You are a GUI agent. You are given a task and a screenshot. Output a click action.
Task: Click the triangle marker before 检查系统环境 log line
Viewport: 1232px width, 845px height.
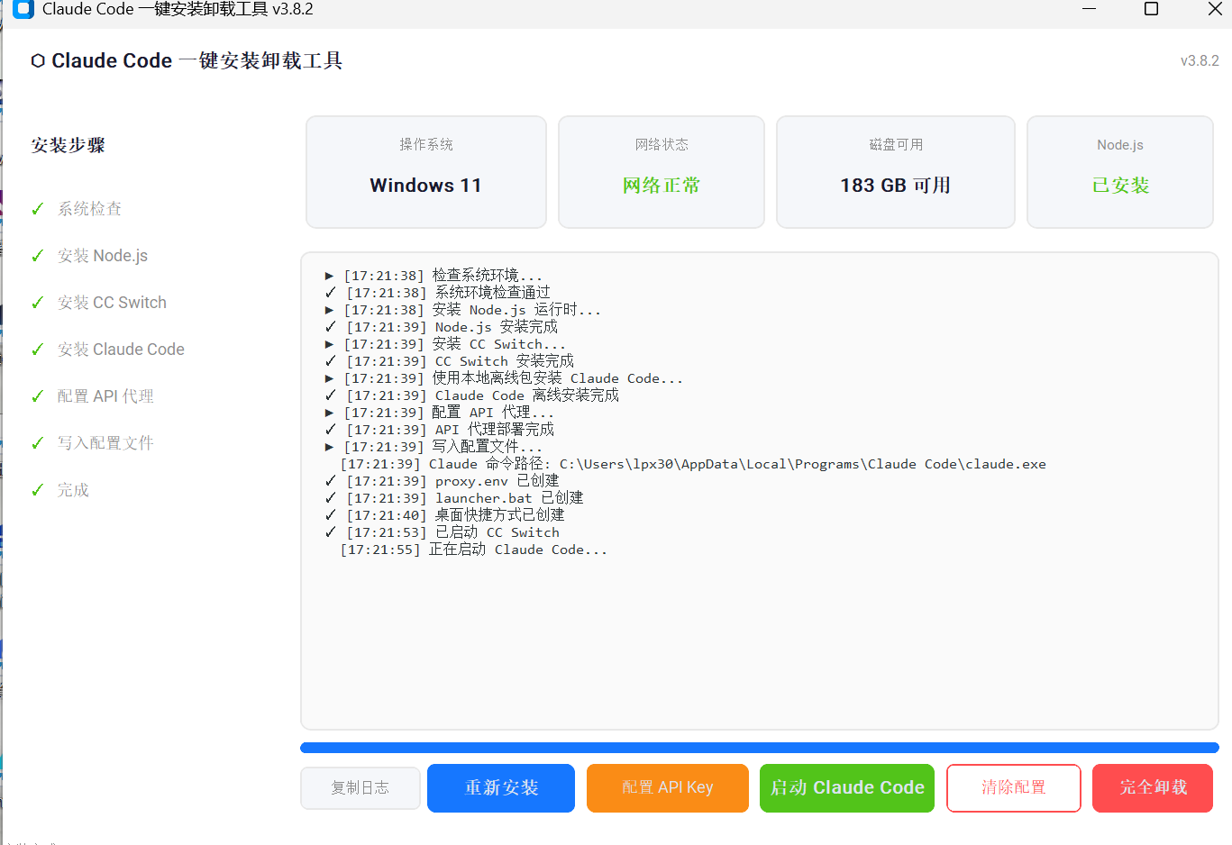(330, 276)
